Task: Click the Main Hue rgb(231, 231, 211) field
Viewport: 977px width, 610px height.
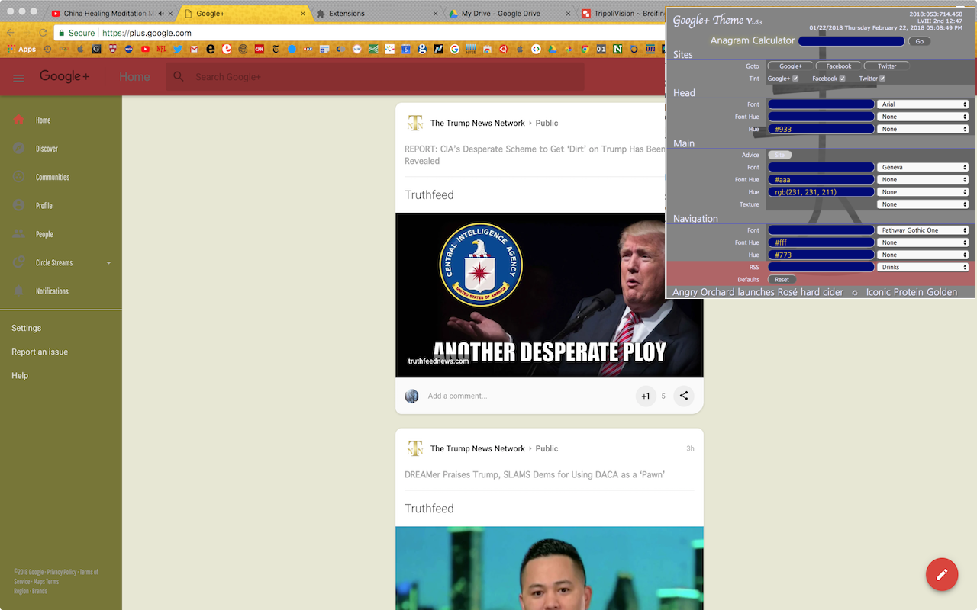Action: (821, 192)
